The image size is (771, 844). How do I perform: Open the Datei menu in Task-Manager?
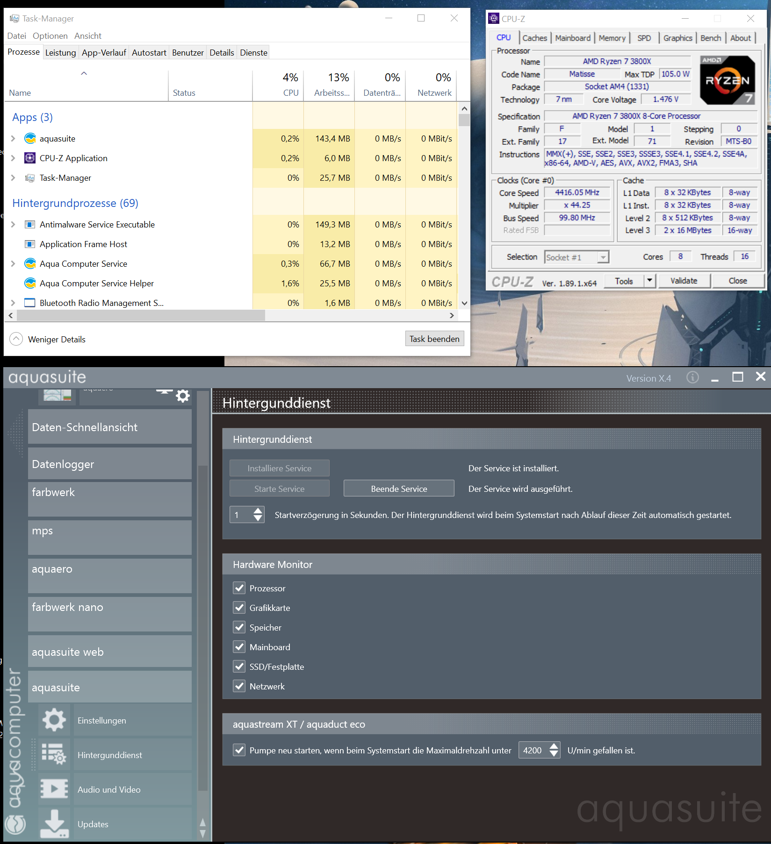(x=17, y=36)
